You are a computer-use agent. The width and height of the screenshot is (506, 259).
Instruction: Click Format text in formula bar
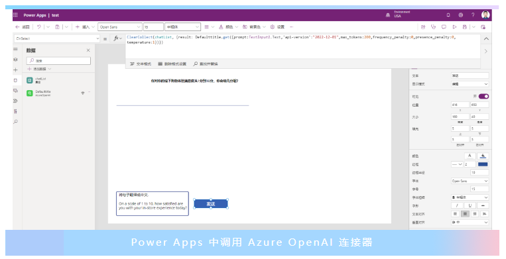[141, 64]
